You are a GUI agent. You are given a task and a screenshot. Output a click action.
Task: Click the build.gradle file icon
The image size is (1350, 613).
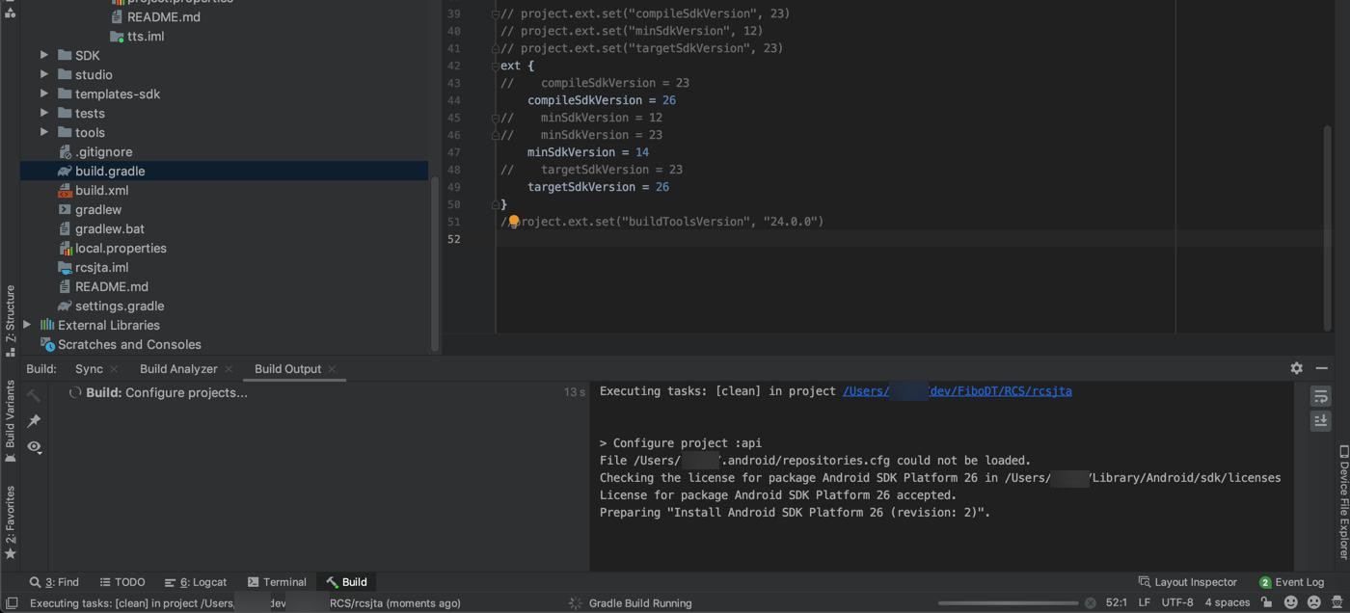click(65, 172)
